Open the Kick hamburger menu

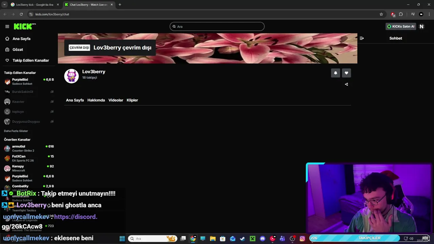[x=7, y=26]
